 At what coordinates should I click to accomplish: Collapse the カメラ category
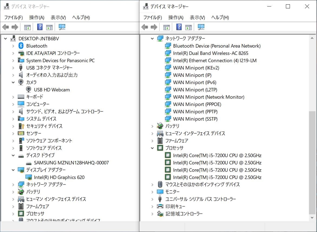tap(13, 82)
